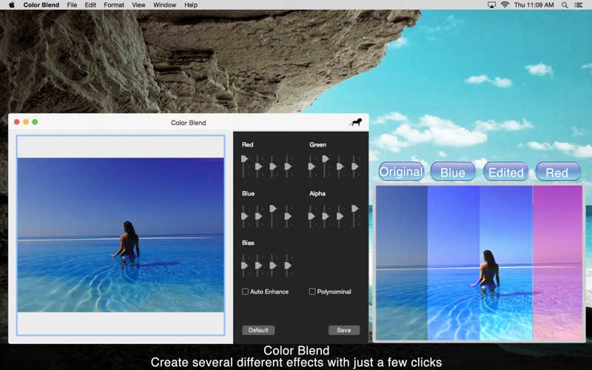Viewport: 592px width, 370px height.
Task: Open the Color Blend application menu
Action: pyautogui.click(x=41, y=5)
